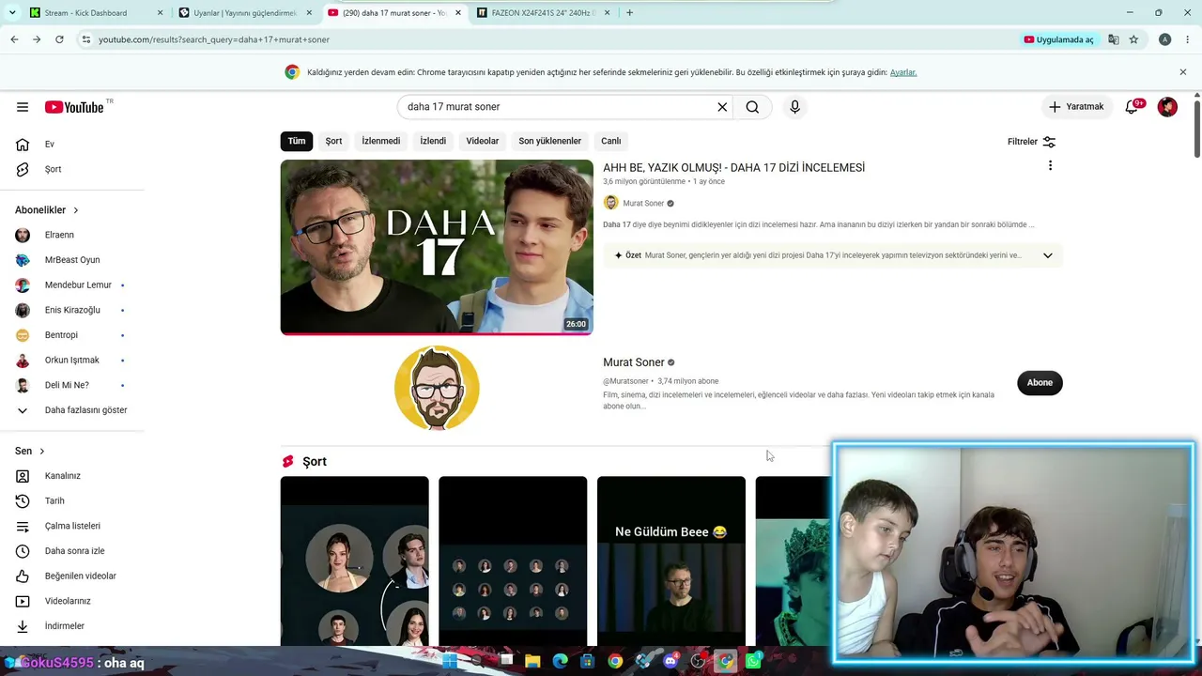
Task: Go to the YouTube home logo
Action: [74, 107]
